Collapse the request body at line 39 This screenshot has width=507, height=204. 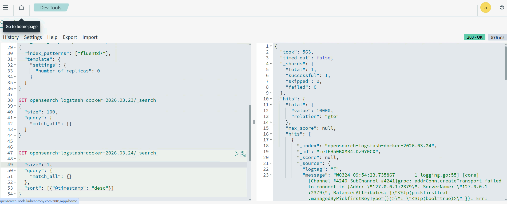(15, 106)
